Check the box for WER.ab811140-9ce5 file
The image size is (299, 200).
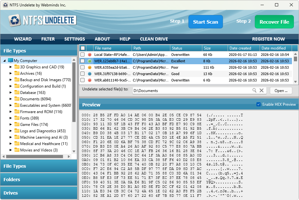pyautogui.click(x=82, y=80)
